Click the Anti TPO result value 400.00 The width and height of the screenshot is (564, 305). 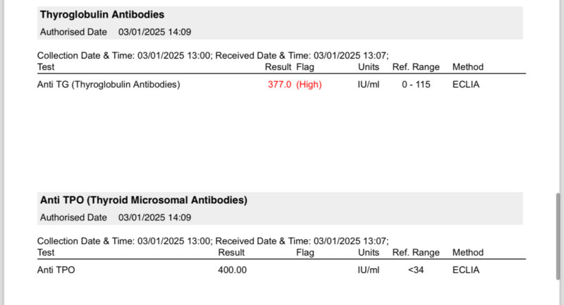click(232, 270)
